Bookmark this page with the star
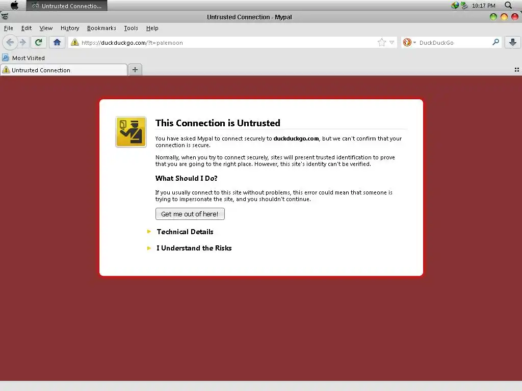Image resolution: width=522 pixels, height=391 pixels. (381, 42)
